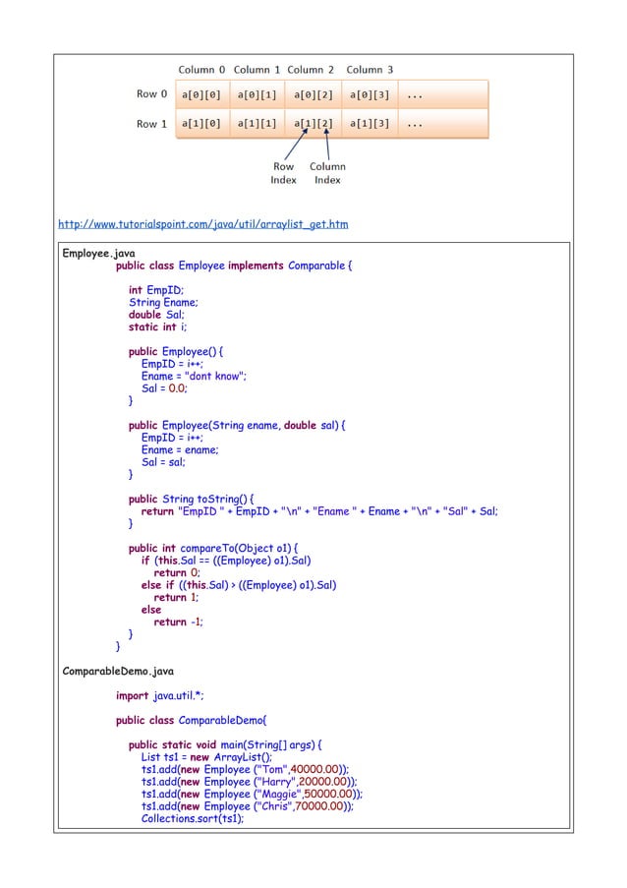Click the line 'Sal = sal;'
Image resolution: width=627 pixels, height=888 pixels.
(x=163, y=462)
